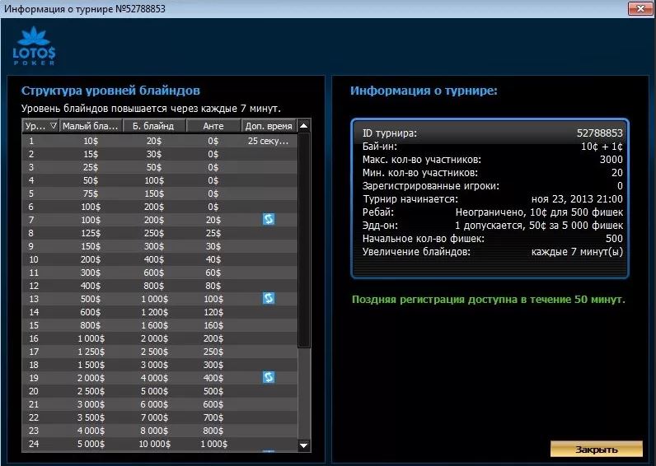Click the Lotos Poker logo
656x466 pixels.
pyautogui.click(x=34, y=46)
